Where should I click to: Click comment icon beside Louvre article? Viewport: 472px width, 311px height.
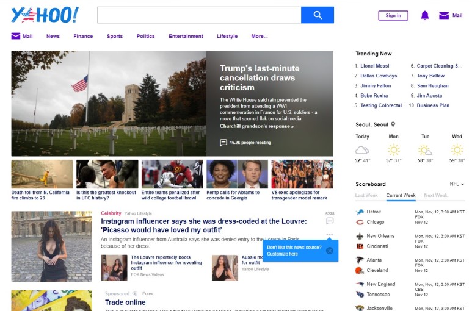point(330,221)
